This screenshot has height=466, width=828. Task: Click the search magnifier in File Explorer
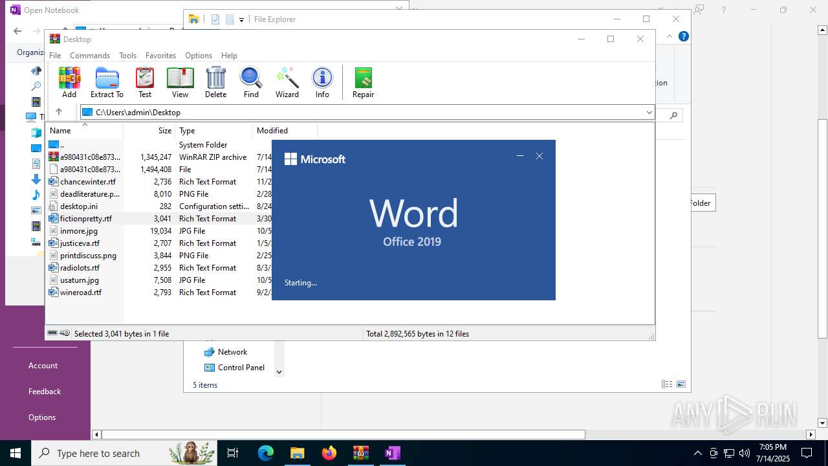click(x=673, y=115)
